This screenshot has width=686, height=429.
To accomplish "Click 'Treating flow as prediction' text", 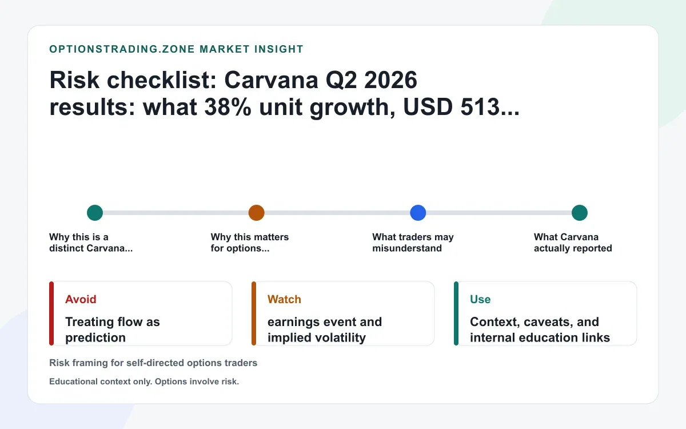I will [x=113, y=329].
